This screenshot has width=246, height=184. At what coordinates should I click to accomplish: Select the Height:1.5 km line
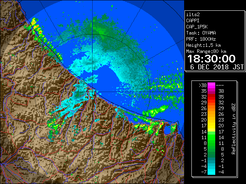pyautogui.click(x=203, y=45)
